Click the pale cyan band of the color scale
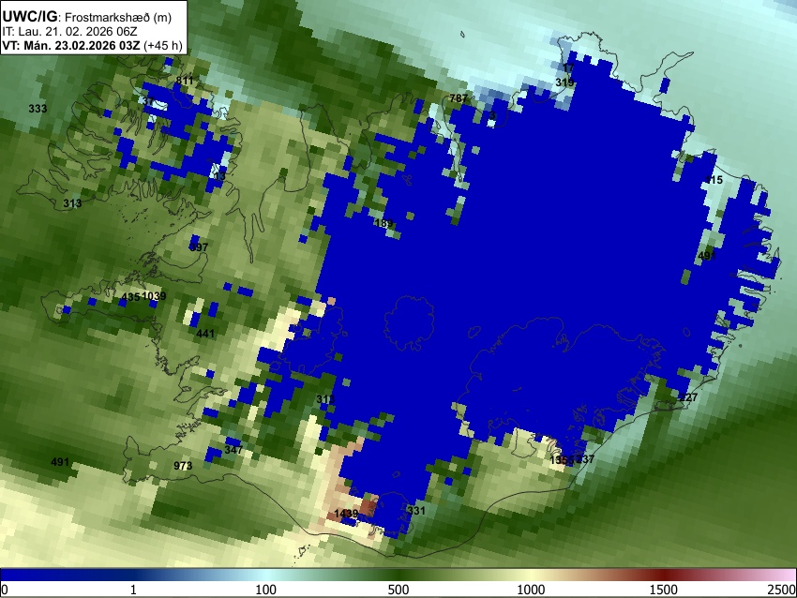This screenshot has height=598, width=797. click(x=269, y=575)
